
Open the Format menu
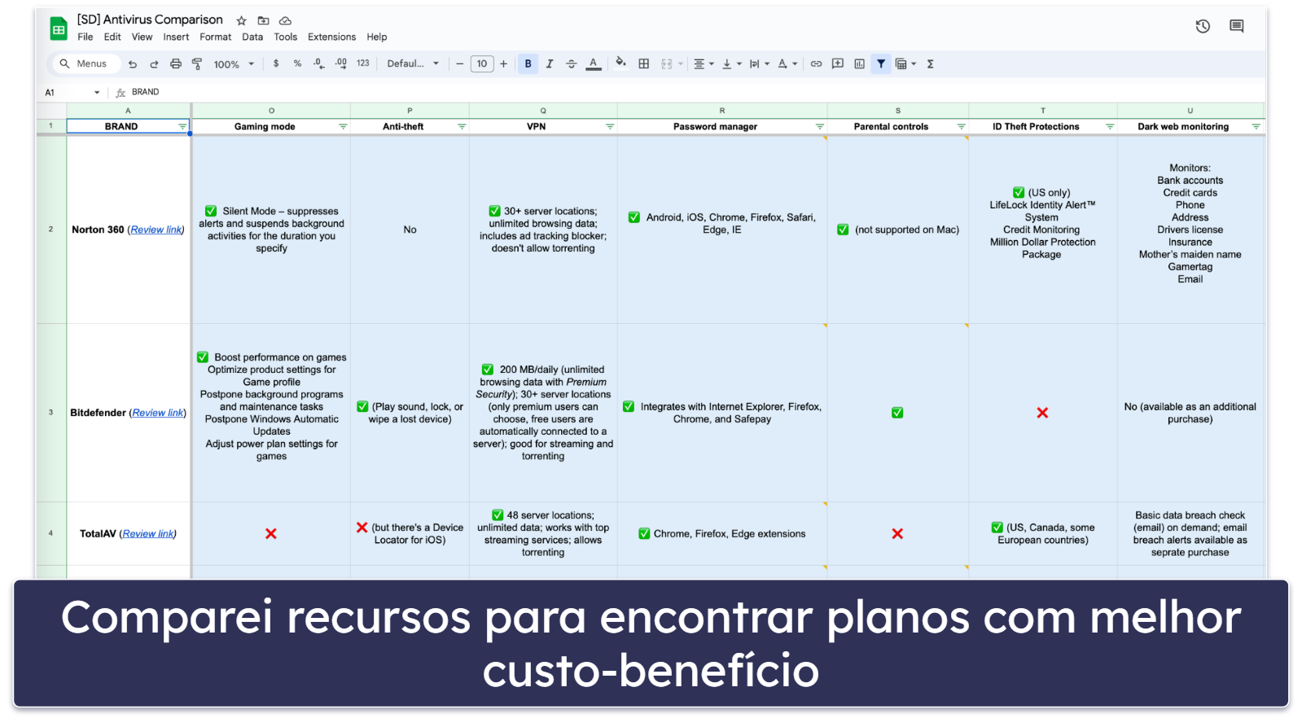(215, 37)
